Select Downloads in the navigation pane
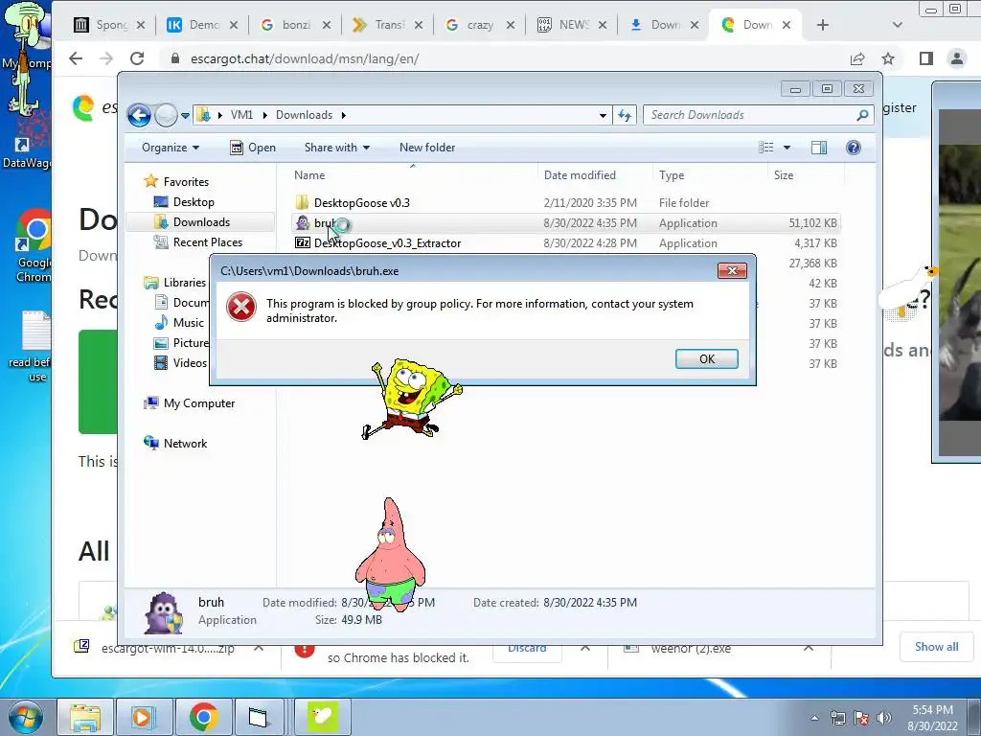The width and height of the screenshot is (981, 736). (x=201, y=222)
